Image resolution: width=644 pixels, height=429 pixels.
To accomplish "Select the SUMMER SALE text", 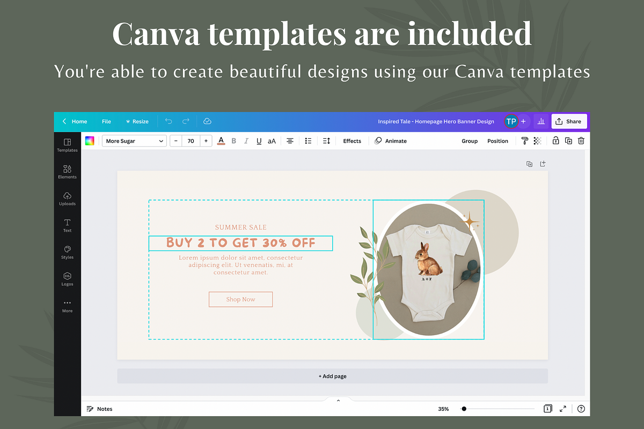I will tap(240, 227).
